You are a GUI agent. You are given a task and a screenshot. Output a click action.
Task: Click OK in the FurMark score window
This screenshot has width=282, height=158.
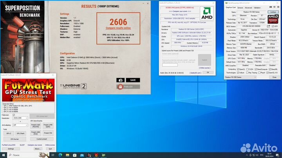[208, 73]
